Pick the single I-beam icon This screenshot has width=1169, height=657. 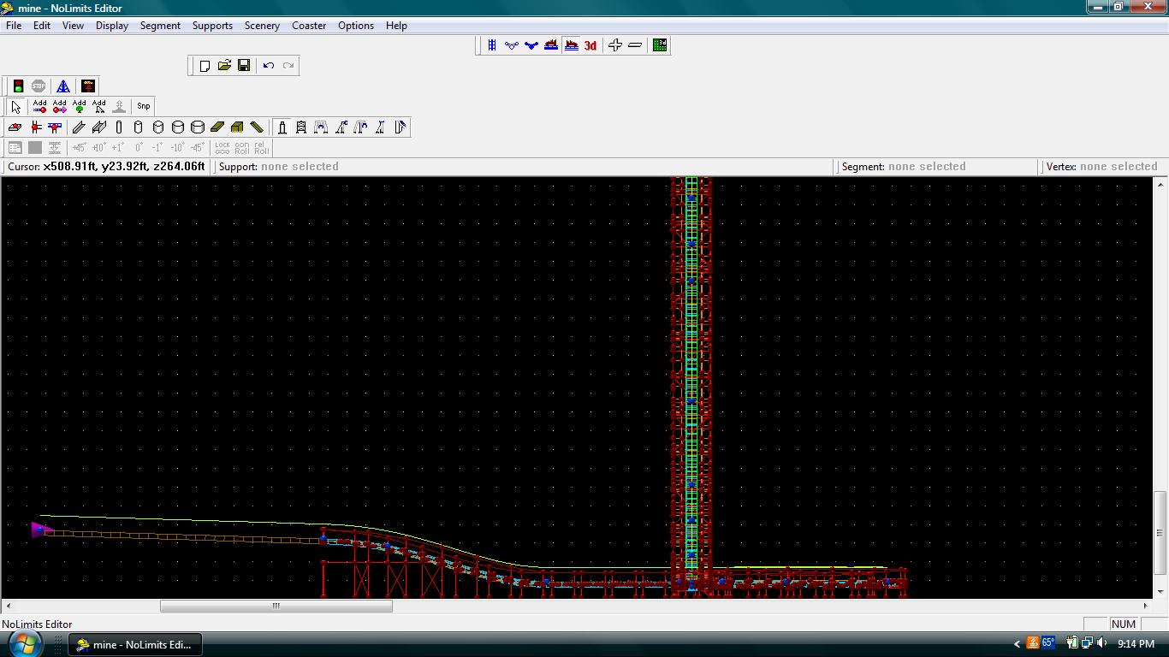coord(80,127)
